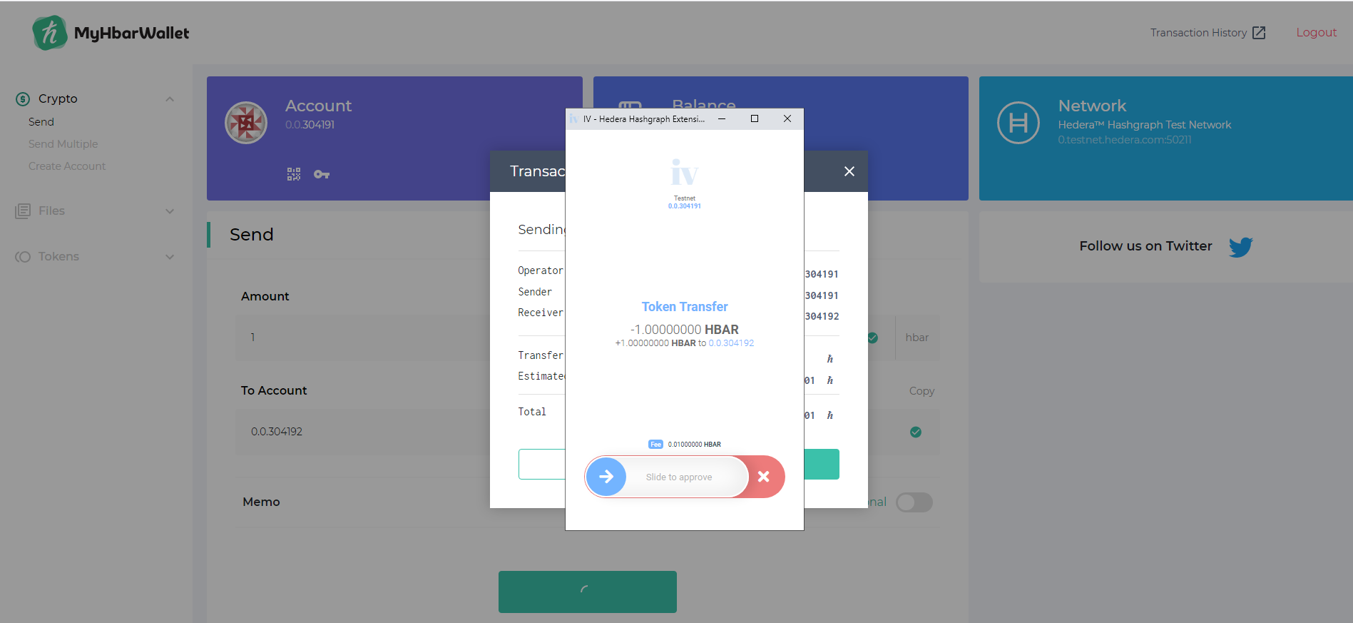Open Transaction History external link icon
This screenshot has height=623, width=1353.
[x=1259, y=33]
